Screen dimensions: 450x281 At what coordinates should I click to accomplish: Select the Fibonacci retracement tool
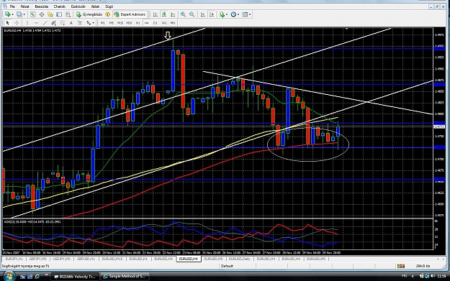tap(62, 22)
